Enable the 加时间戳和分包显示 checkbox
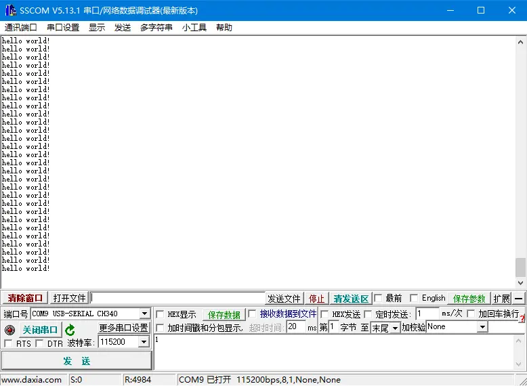 (x=160, y=328)
